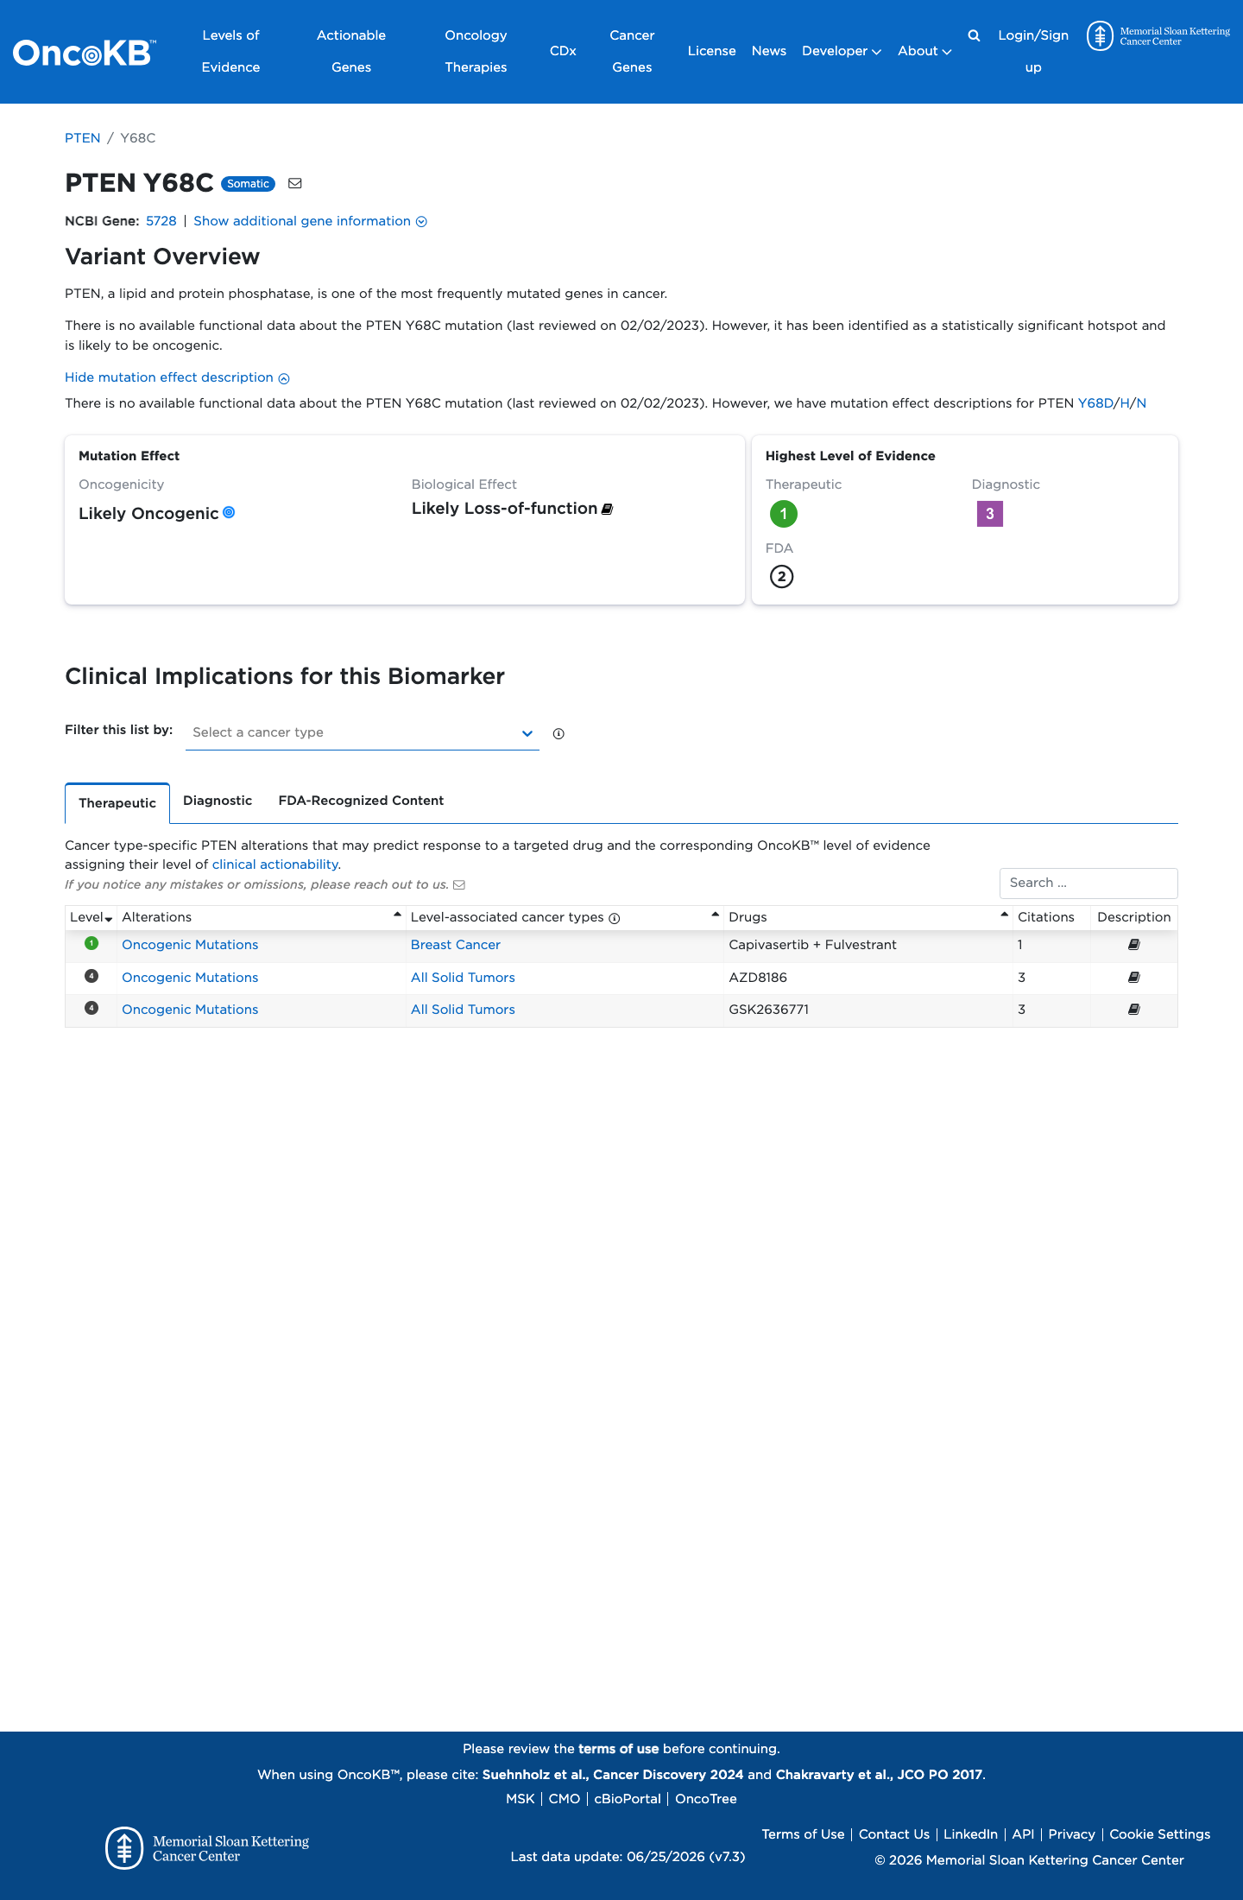1243x1900 pixels.
Task: Click the table Search input field
Action: pos(1088,883)
